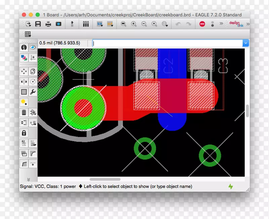The image size is (269, 219).
Task: Click inside the command input field
Action: tap(167, 43)
